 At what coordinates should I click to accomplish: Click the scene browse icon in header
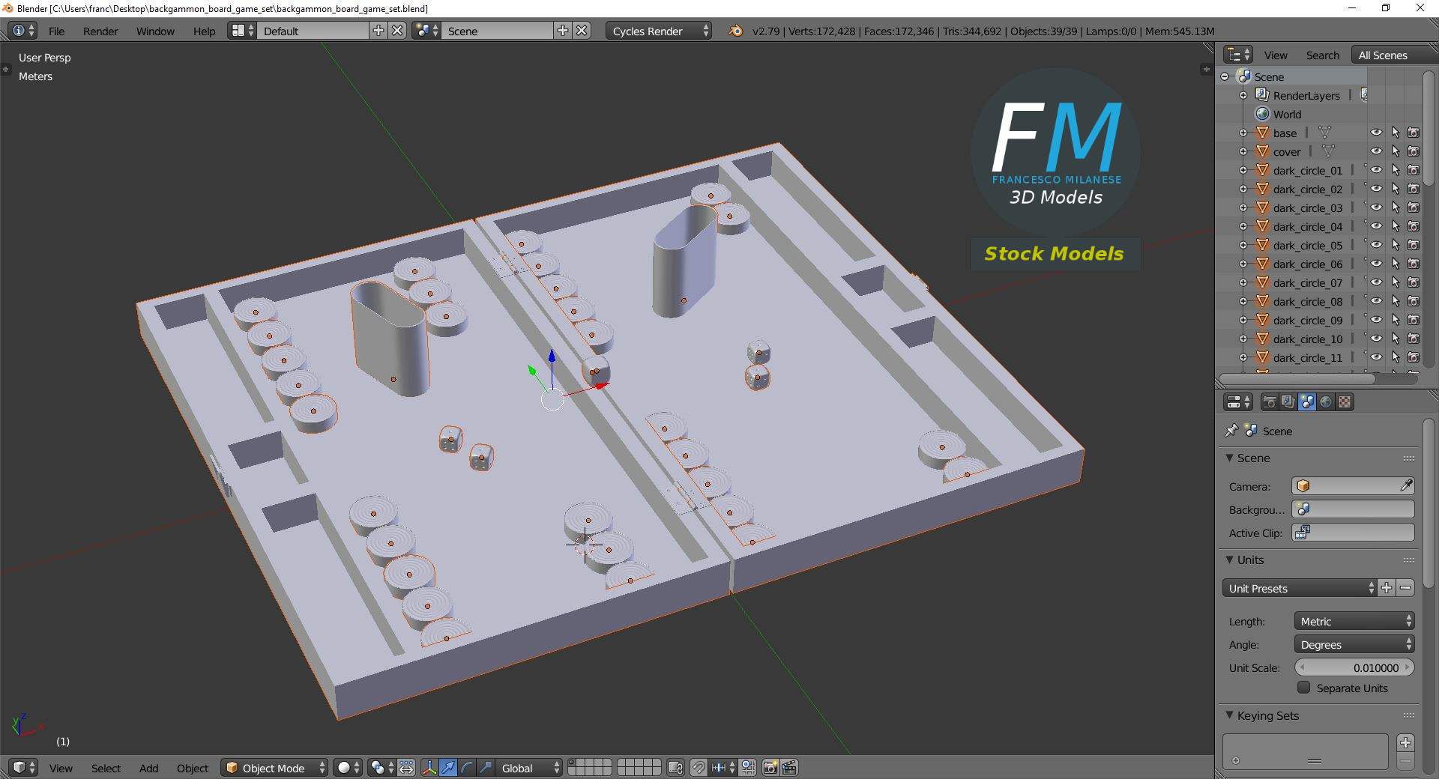point(426,31)
